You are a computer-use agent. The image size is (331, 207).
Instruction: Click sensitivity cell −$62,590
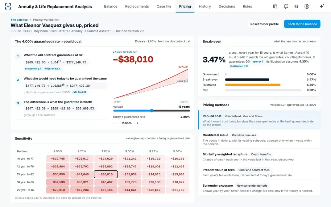[58, 182]
